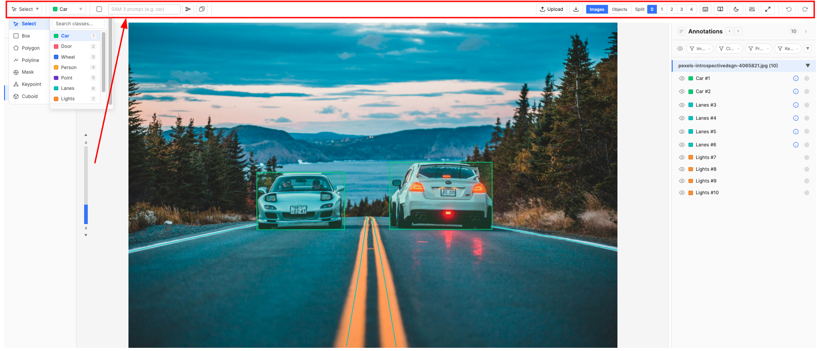Open info for Car #2 annotation
The height and width of the screenshot is (351, 821).
pos(796,92)
